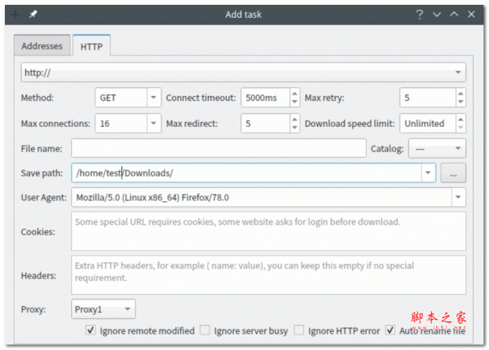Increase the Max redirect value

tap(294, 119)
